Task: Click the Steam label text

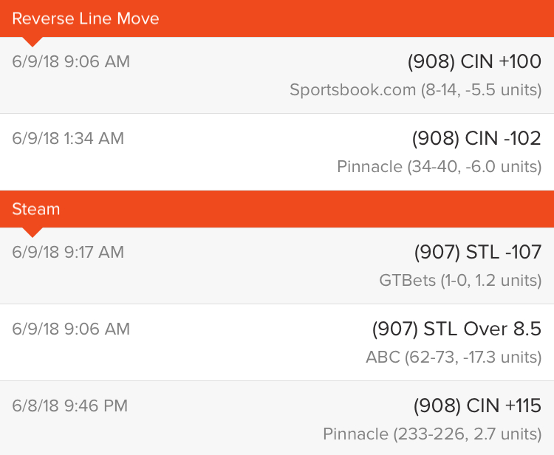Action: (x=36, y=209)
